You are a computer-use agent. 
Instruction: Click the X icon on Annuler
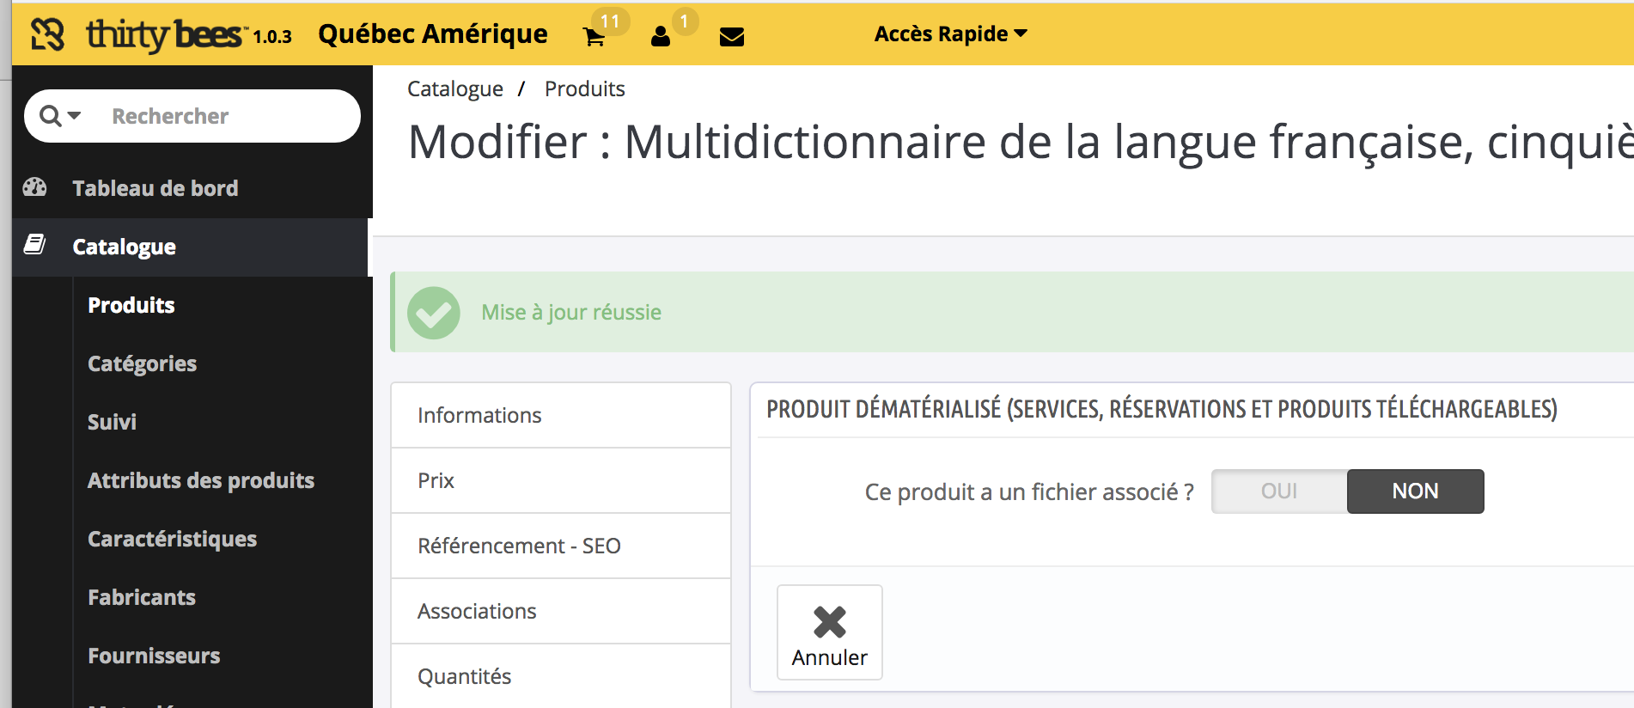pyautogui.click(x=829, y=622)
